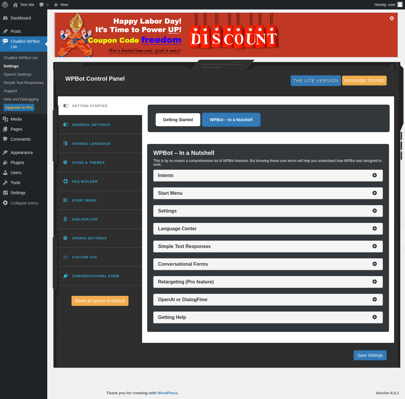Open the CHANGE LANGUAGE panel tab
Image resolution: width=405 pixels, height=399 pixels.
(x=100, y=144)
